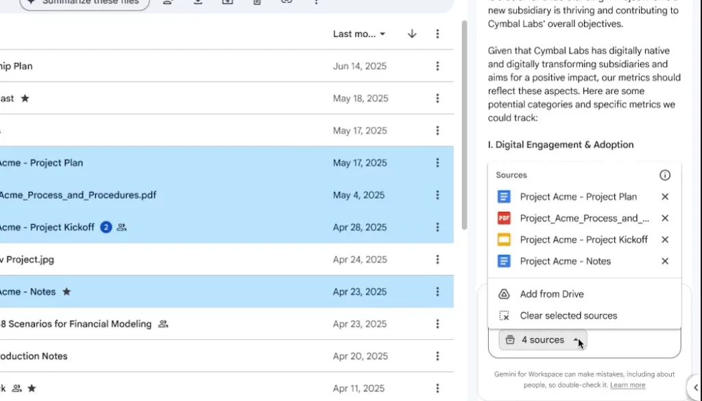The height and width of the screenshot is (401, 702).
Task: Select the Acme - Notes file
Action: pos(226,292)
